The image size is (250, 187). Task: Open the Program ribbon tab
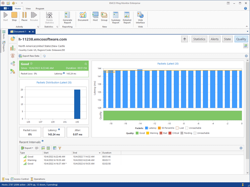(40, 9)
